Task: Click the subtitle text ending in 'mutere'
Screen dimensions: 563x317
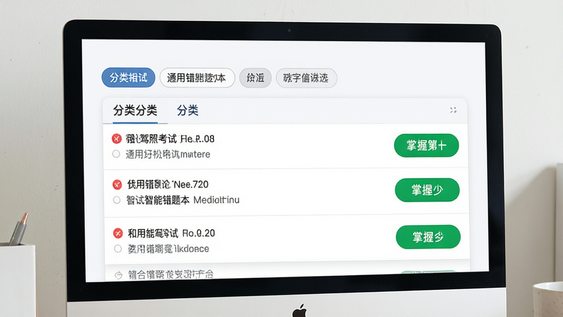Action: tap(168, 154)
